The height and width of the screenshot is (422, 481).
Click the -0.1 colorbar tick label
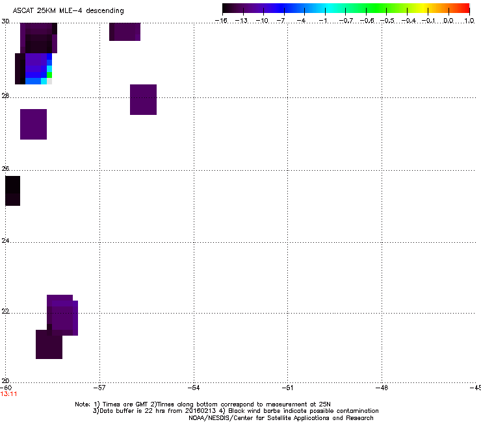click(428, 21)
